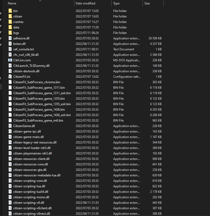Click the CitiLaunch_TLSDummy.dll file icon
Image resolution: width=210 pixels, height=216 pixels.
(x=10, y=66)
